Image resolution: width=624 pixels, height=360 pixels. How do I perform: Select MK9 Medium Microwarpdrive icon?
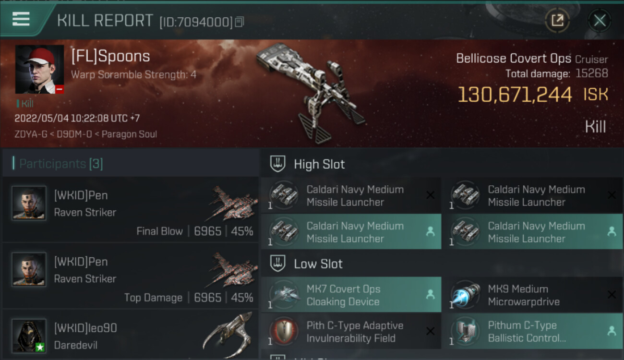pyautogui.click(x=465, y=295)
